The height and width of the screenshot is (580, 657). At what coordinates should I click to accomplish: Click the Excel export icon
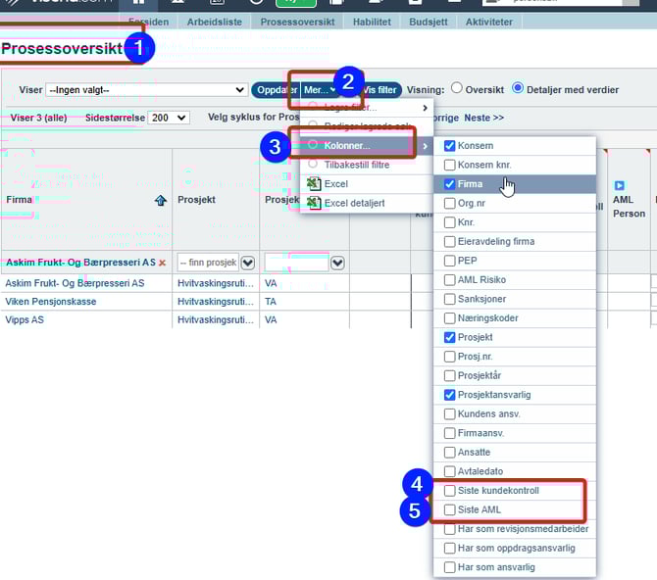[x=313, y=184]
